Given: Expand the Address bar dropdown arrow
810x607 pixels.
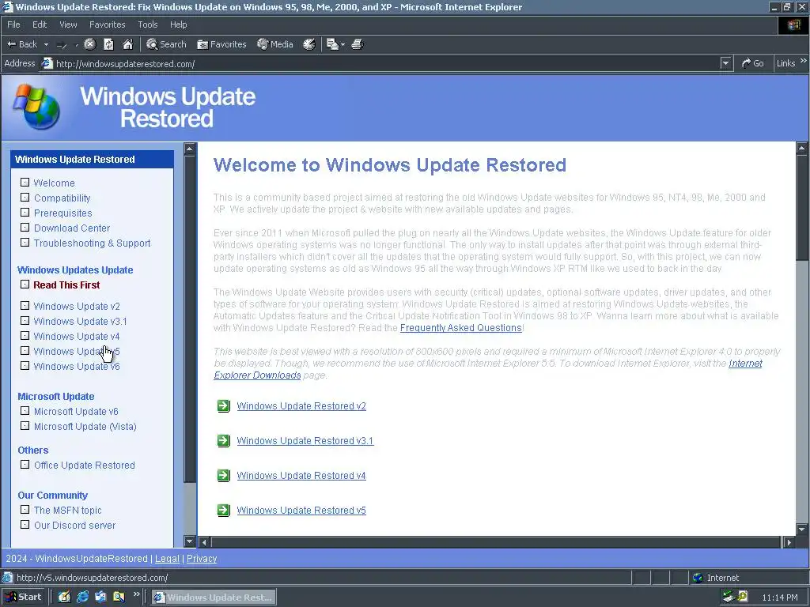Looking at the screenshot, I should tap(726, 63).
